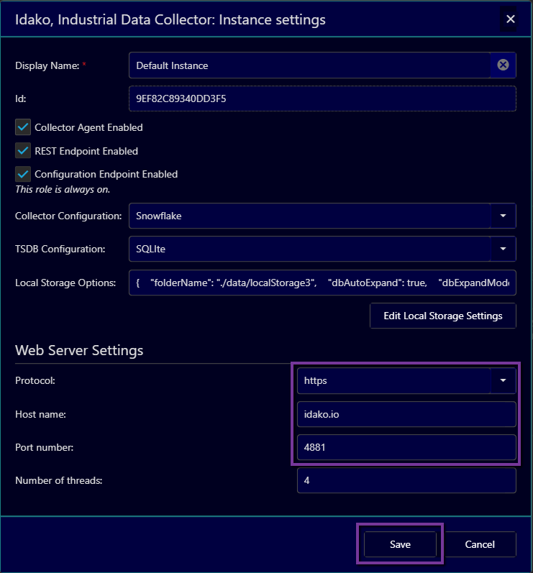Select the Id field value
This screenshot has width=533, height=573.
(322, 99)
